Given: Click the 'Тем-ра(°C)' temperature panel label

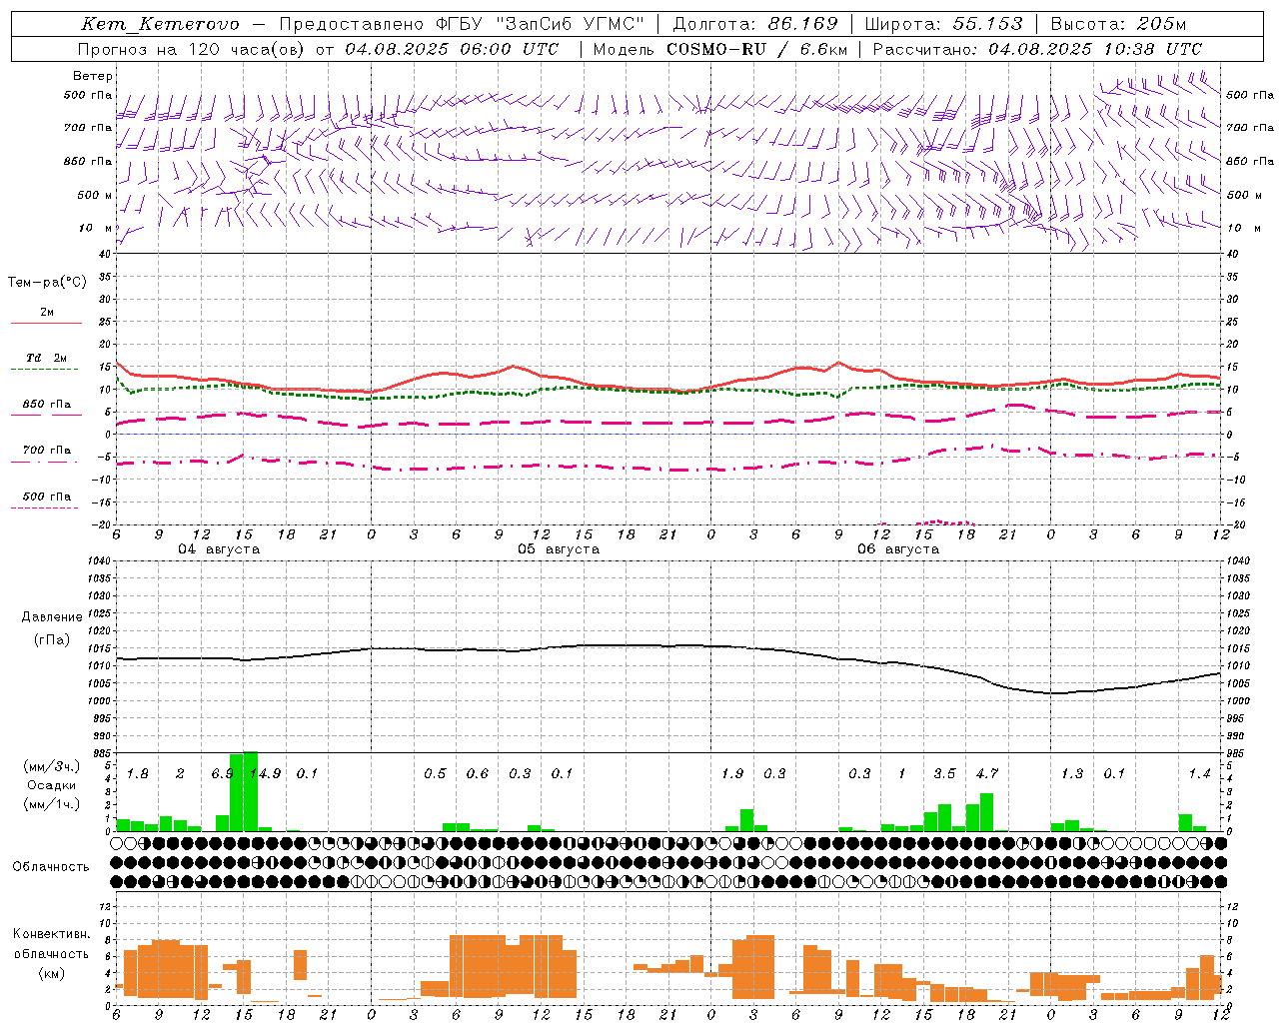Looking at the screenshot, I should [47, 283].
